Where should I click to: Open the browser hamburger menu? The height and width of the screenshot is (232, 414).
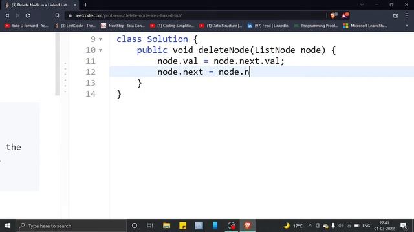click(407, 15)
